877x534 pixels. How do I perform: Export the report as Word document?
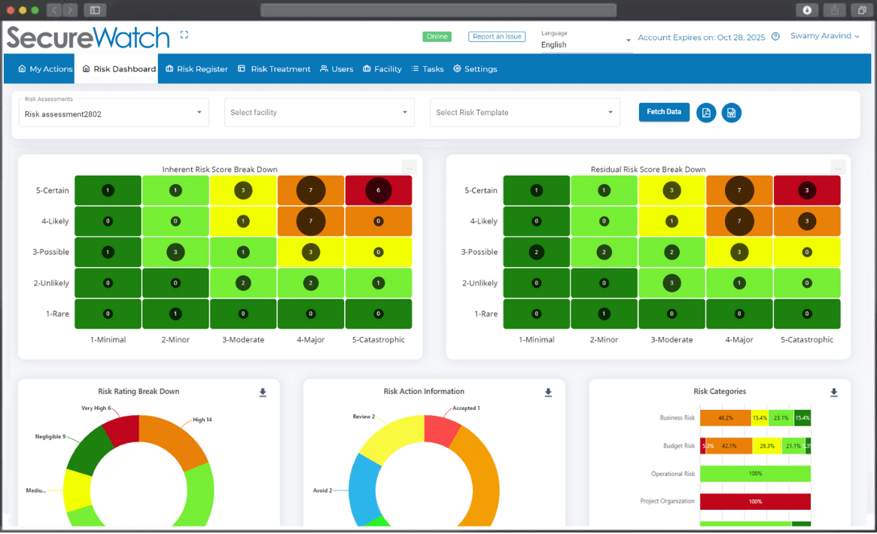731,112
